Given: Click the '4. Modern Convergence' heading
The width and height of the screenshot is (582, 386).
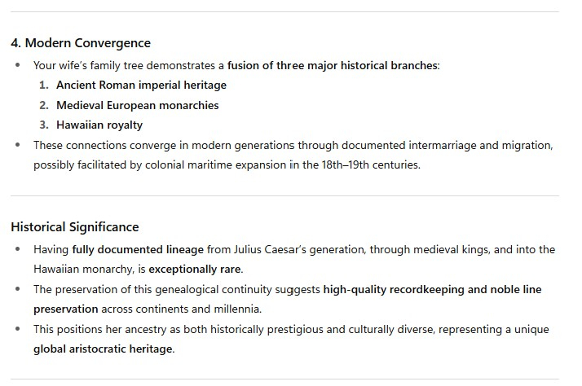Looking at the screenshot, I should pos(81,43).
